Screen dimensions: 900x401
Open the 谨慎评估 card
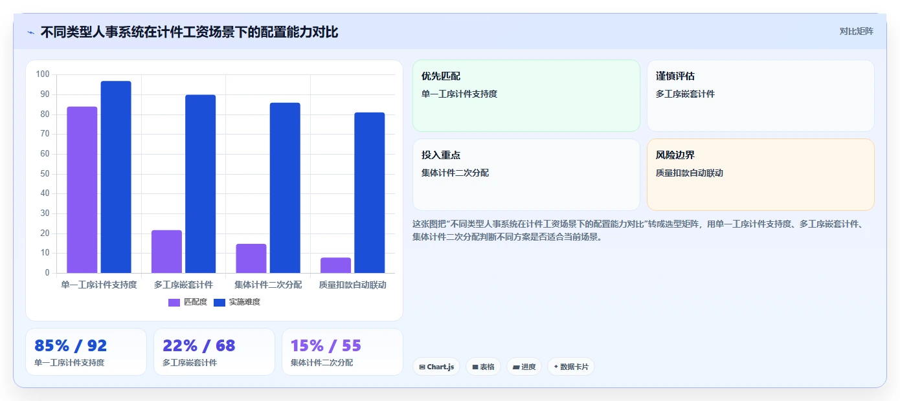click(761, 96)
